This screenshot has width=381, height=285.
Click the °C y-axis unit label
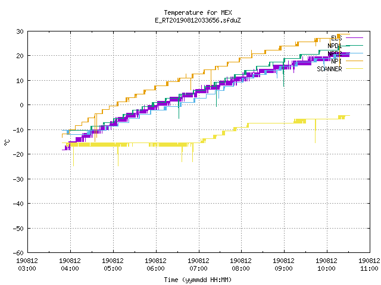[7, 142]
